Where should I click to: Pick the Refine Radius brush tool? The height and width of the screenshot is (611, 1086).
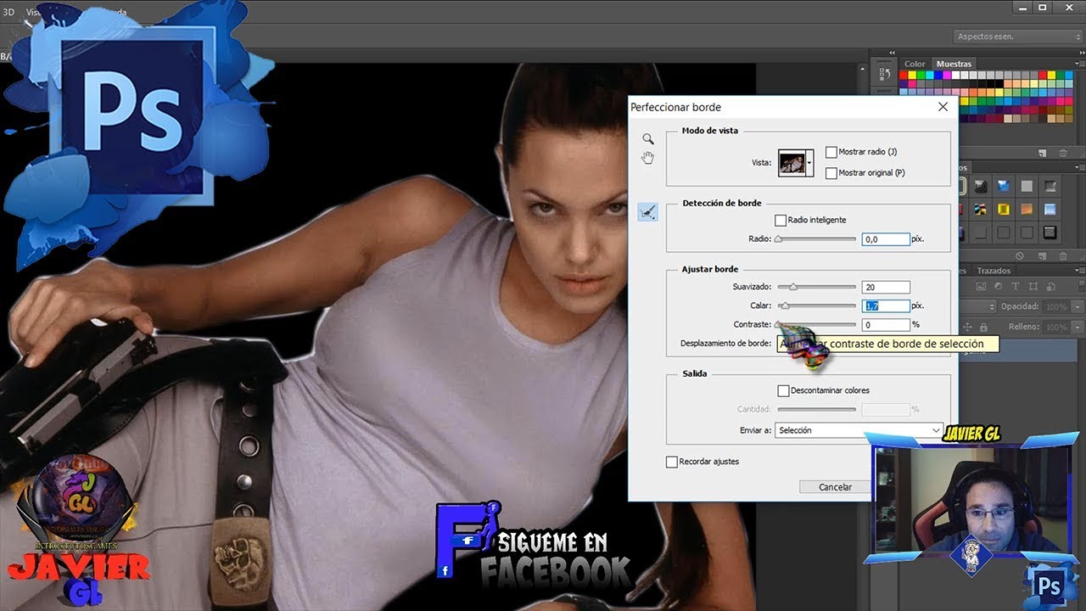click(648, 212)
